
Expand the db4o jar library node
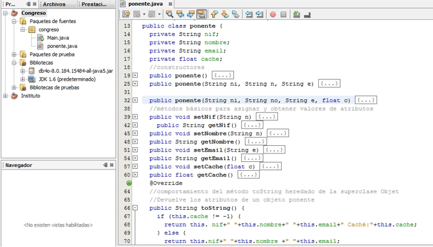[23, 71]
